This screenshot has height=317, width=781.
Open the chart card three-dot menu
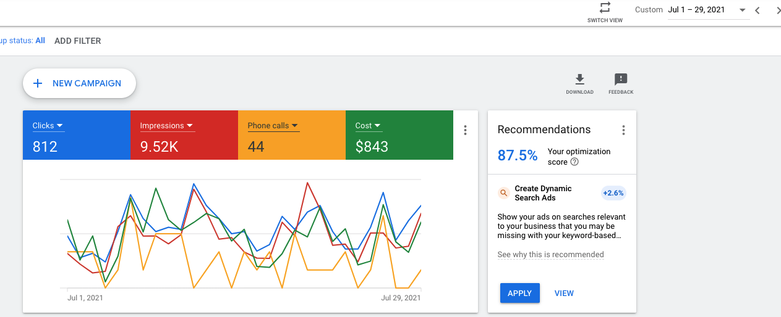click(x=466, y=130)
